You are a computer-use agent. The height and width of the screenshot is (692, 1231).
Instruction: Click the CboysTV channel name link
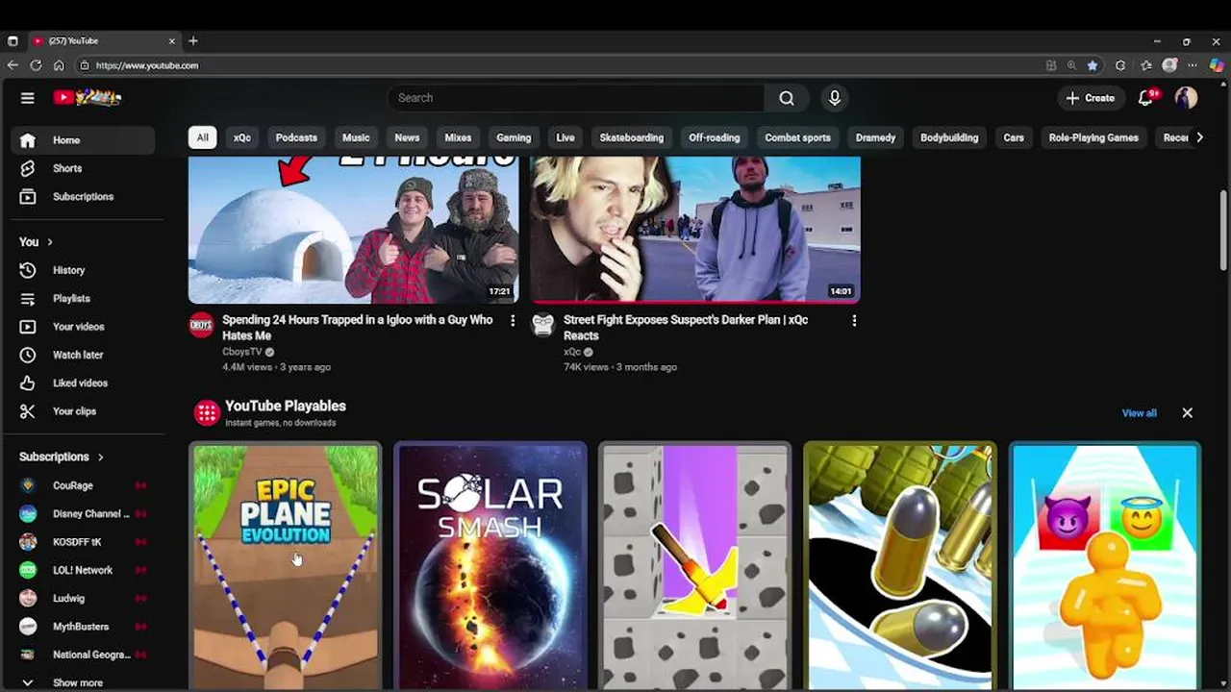click(x=241, y=352)
